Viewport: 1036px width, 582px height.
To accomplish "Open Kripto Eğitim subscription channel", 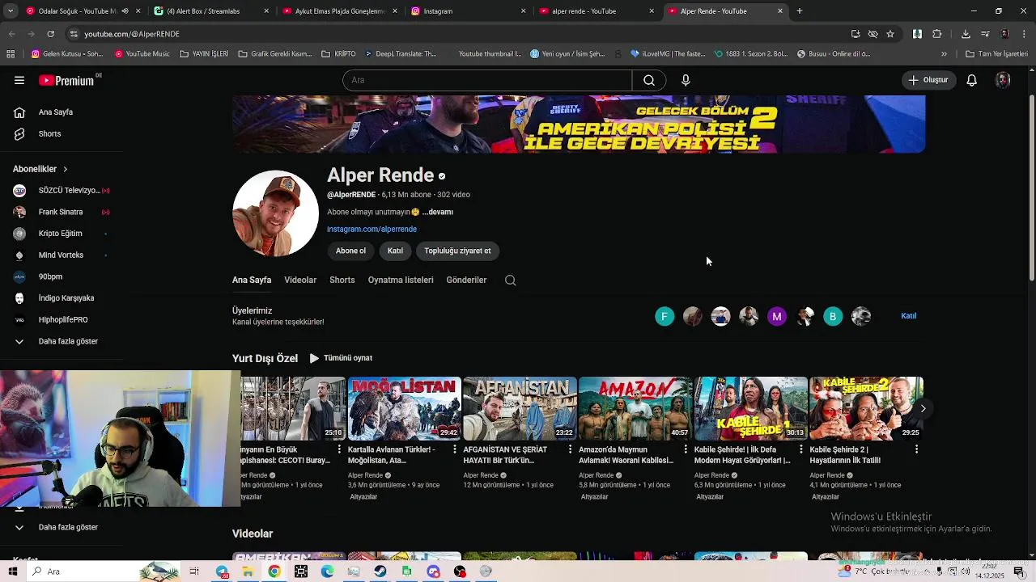I will (x=62, y=234).
